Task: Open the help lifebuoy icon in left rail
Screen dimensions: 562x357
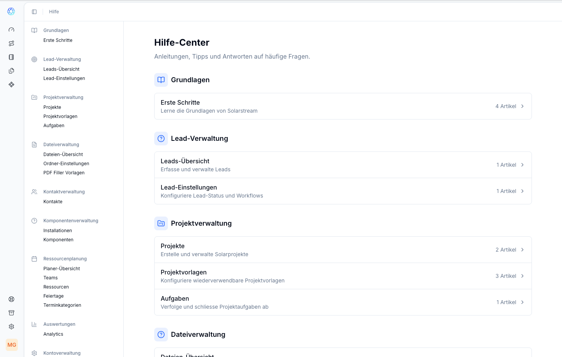Action: pos(11,299)
